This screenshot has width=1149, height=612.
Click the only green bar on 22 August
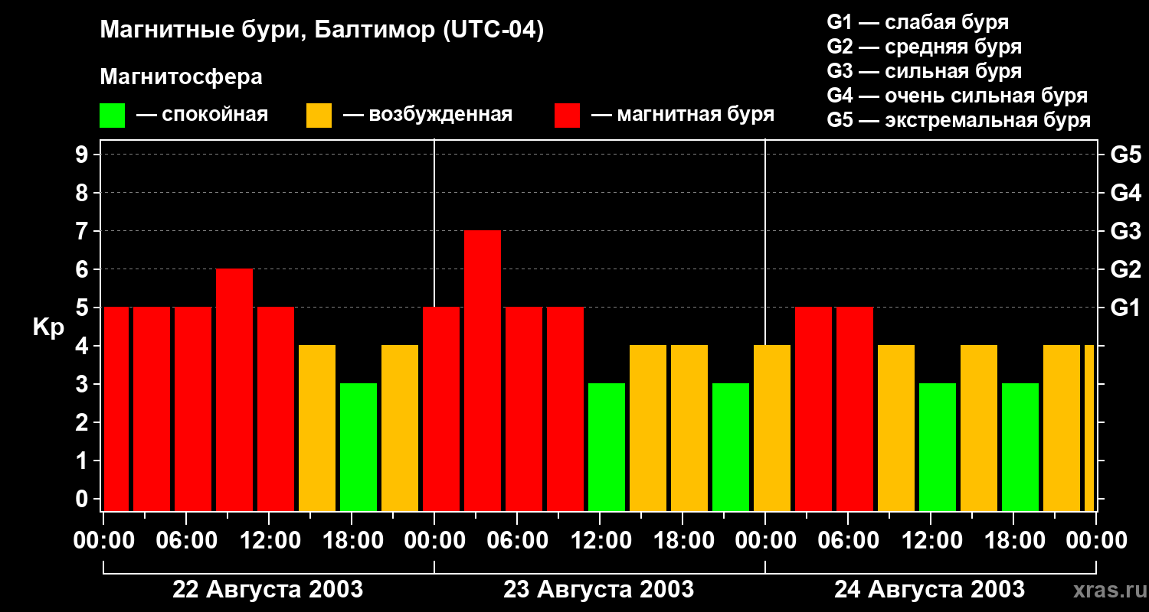click(x=358, y=447)
